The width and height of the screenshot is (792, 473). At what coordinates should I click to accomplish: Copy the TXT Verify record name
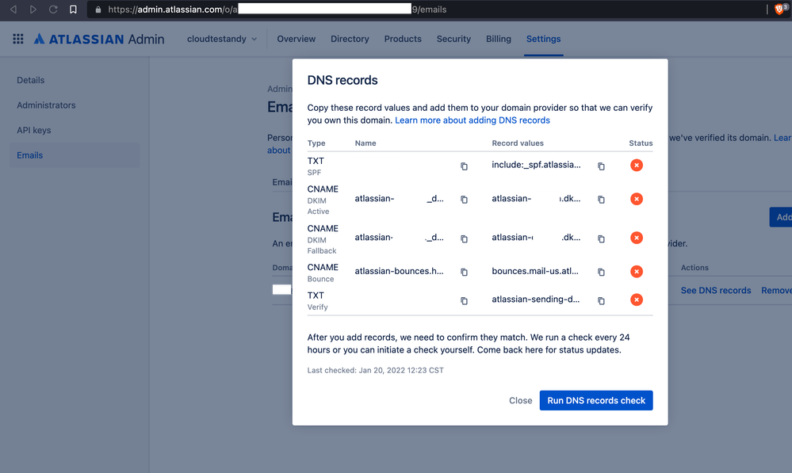click(x=464, y=301)
